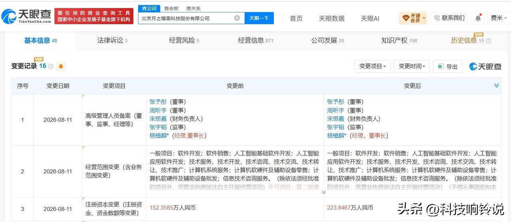Viewport: 511px width, 222px height.
Task: Click the orange alert bell beside 变更记录
Action: click(61, 66)
